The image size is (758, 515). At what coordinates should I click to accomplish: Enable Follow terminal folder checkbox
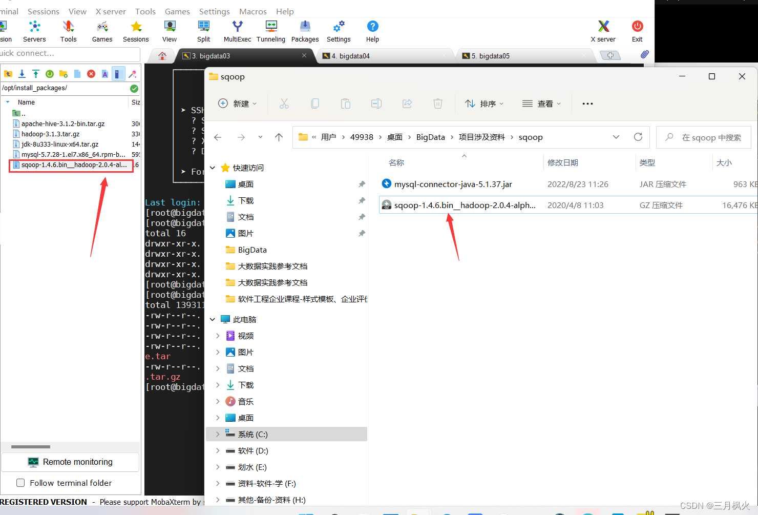(20, 483)
